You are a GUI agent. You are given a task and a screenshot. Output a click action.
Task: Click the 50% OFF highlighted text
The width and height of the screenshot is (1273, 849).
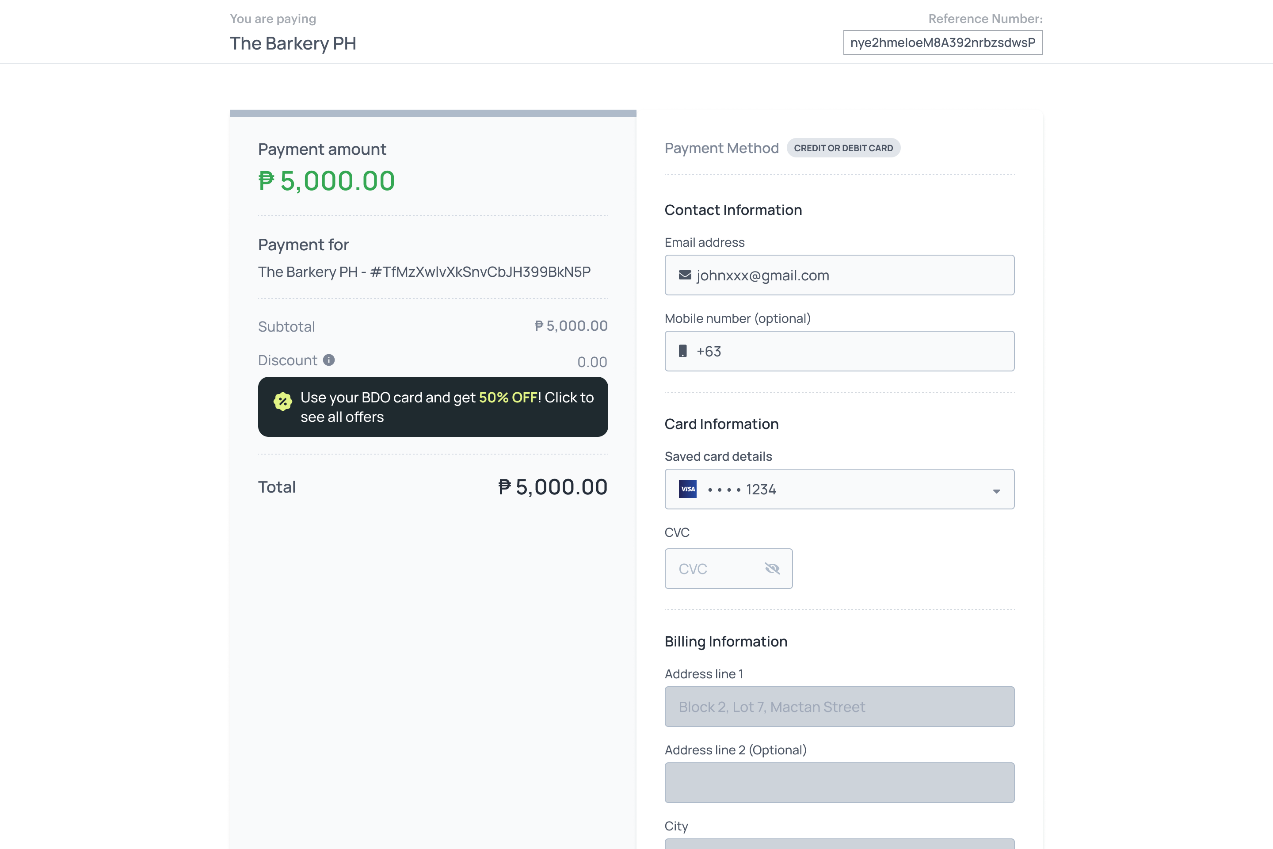tap(508, 398)
